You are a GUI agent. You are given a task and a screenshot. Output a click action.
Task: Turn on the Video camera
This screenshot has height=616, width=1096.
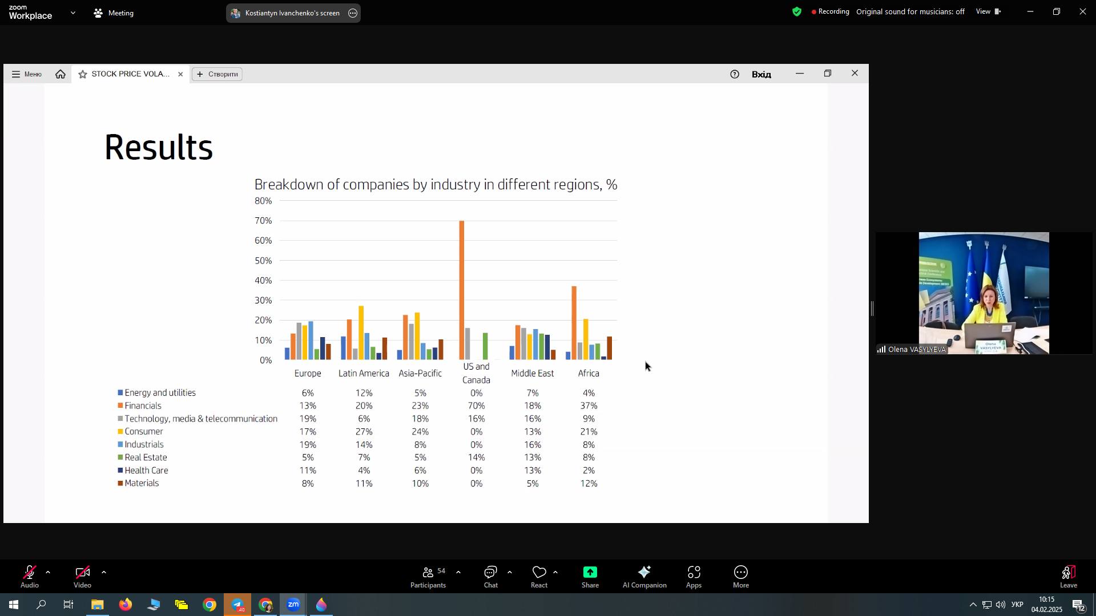click(82, 576)
